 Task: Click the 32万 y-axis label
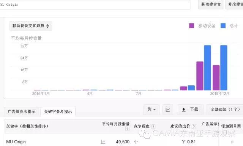pos(24,46)
